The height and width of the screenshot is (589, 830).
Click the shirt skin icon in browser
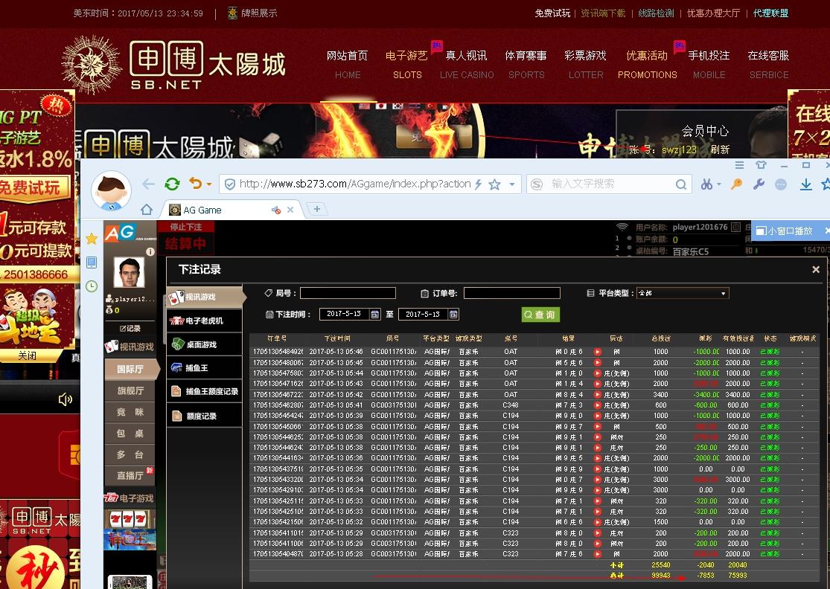(x=762, y=165)
